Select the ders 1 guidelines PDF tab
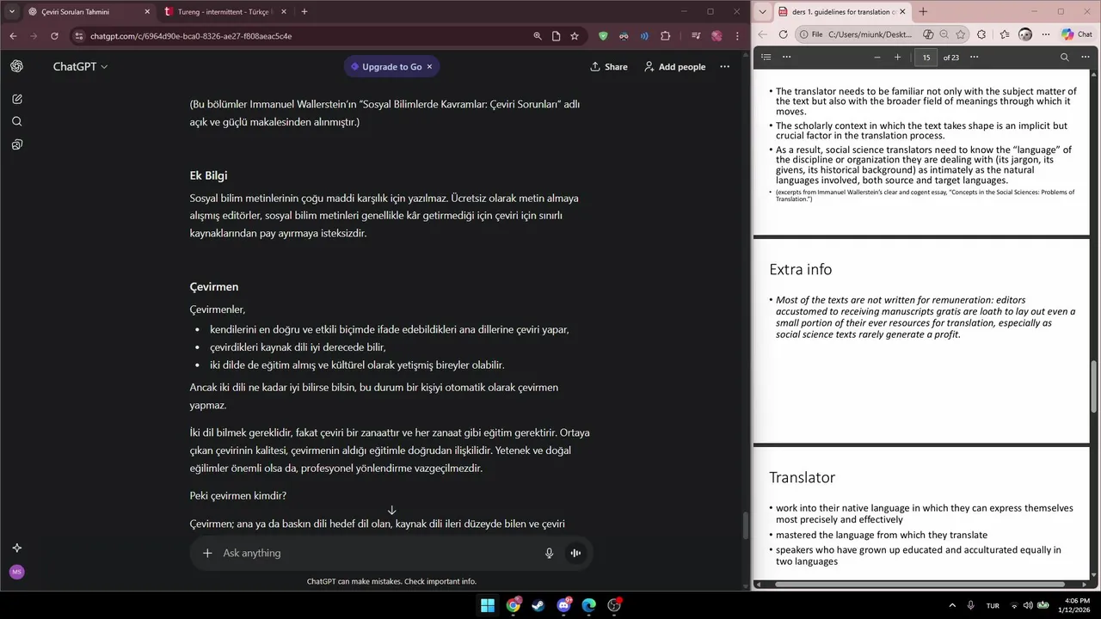 842,12
